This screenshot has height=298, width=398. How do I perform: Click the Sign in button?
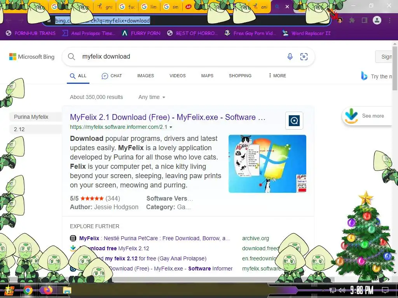[x=384, y=57]
